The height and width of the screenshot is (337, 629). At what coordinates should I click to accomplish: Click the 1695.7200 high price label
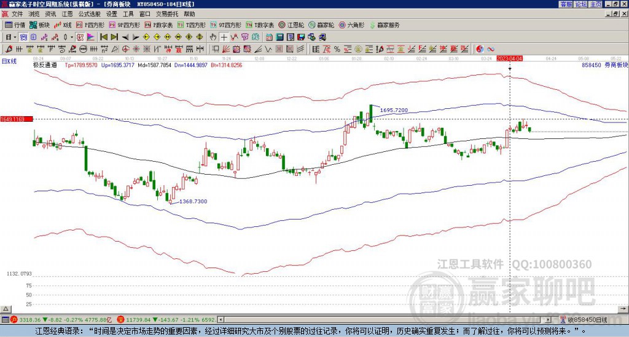coord(394,110)
